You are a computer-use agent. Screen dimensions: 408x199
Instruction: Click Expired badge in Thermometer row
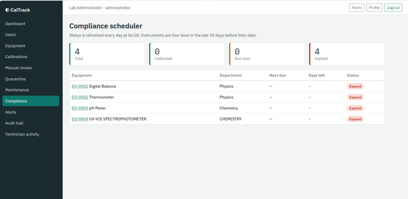[355, 97]
